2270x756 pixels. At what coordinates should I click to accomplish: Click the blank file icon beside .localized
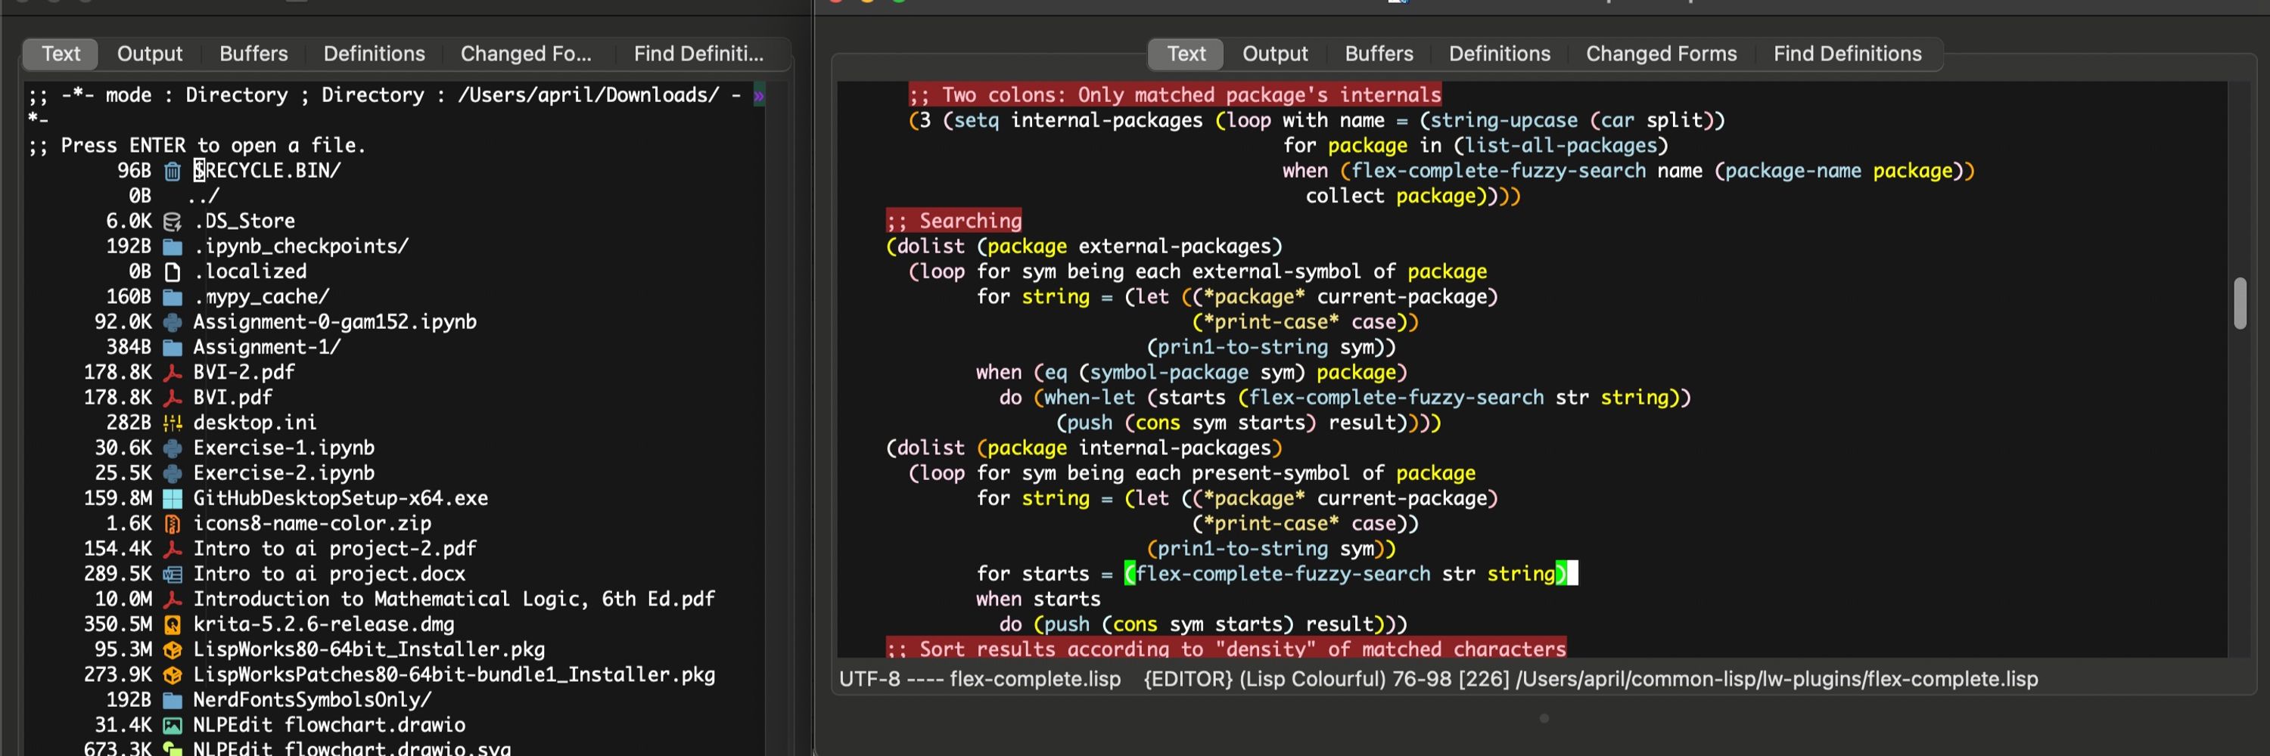pos(173,272)
